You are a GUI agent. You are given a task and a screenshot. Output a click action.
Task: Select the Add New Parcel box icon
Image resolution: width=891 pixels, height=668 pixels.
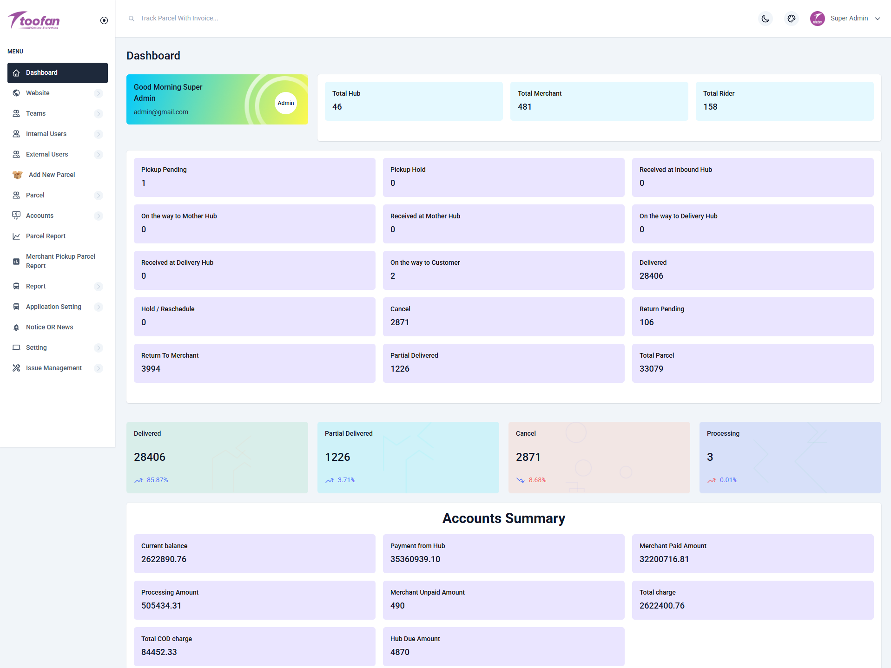(x=17, y=175)
